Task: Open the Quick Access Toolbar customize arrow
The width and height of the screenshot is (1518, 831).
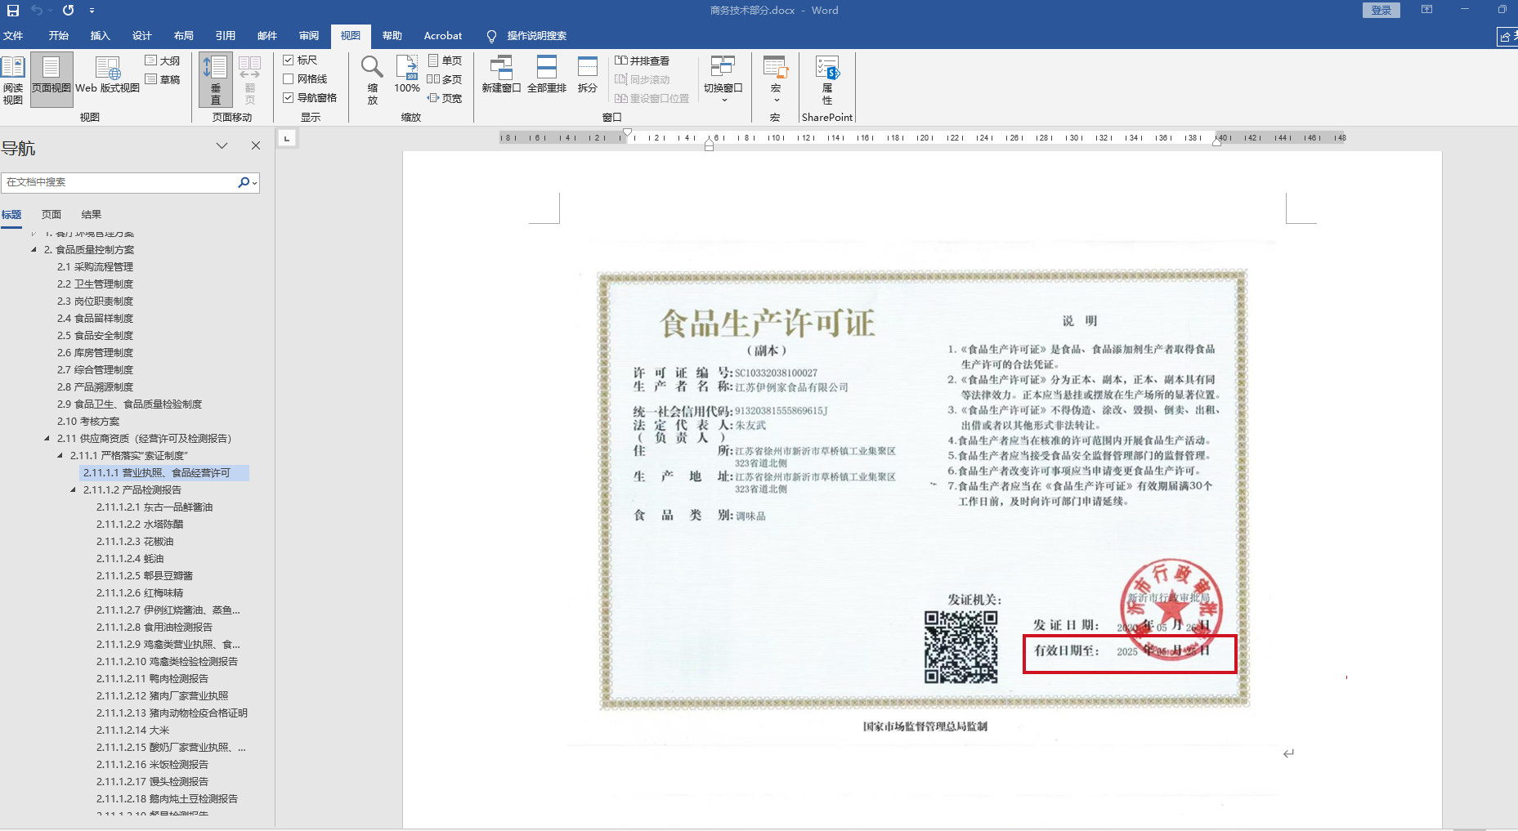Action: (x=92, y=11)
